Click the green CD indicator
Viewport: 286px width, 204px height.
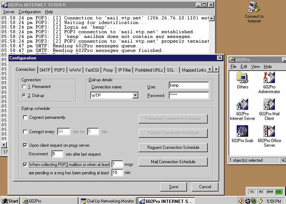tap(279, 192)
